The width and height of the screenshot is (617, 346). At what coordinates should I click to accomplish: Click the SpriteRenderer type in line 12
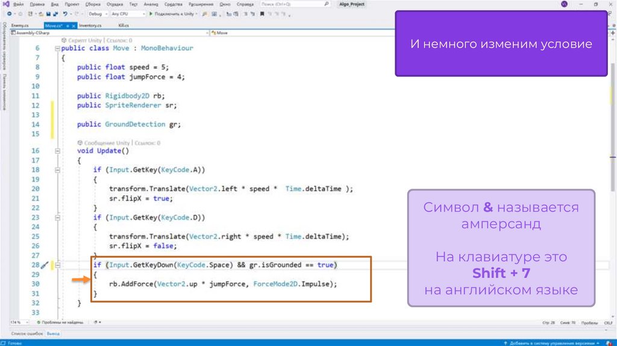(133, 105)
